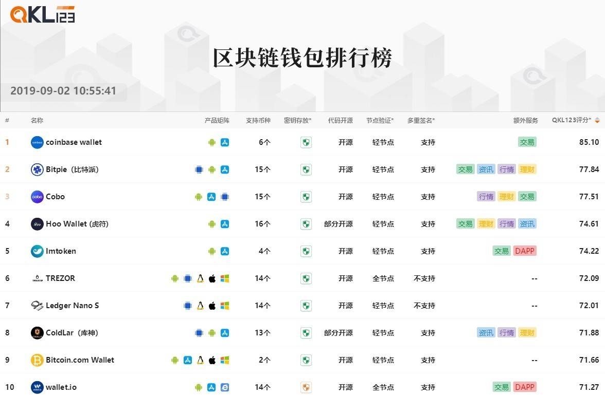
Task: Click the 额外服务 column header
Action: [526, 121]
